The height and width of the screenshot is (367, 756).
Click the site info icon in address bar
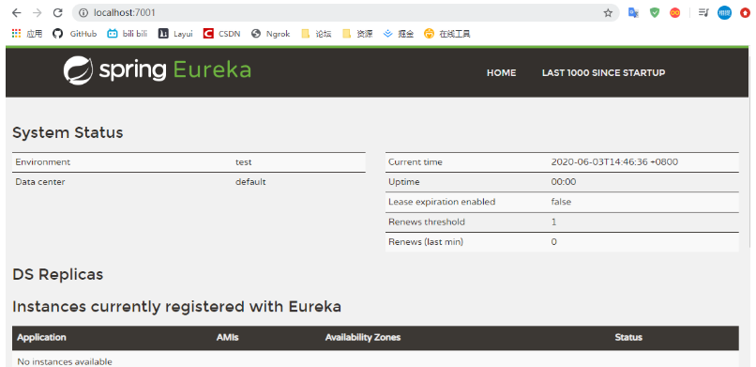(x=83, y=13)
